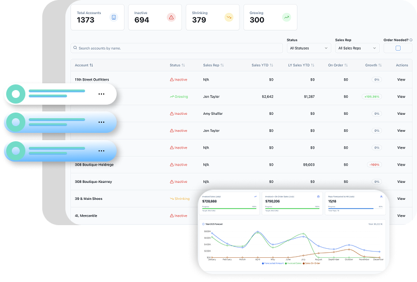This screenshot has height=282, width=417.
Task: Click the Reps Forecasted card user icon
Action: tap(381, 196)
